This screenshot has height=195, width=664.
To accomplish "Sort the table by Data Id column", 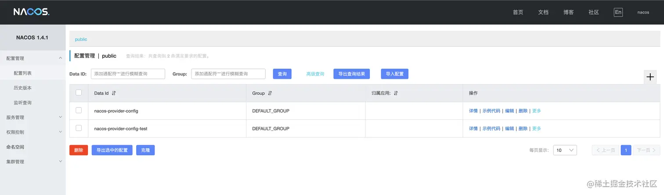I will click(114, 93).
